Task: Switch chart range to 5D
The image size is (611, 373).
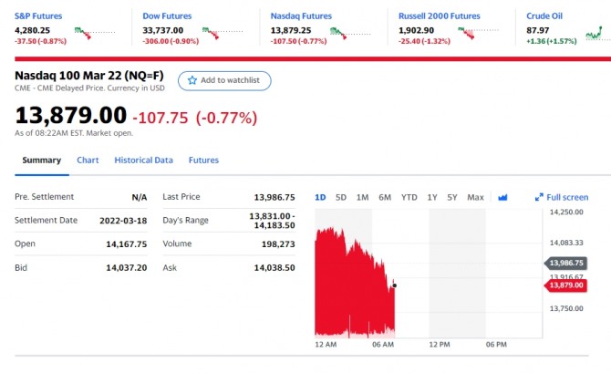Action: click(341, 197)
